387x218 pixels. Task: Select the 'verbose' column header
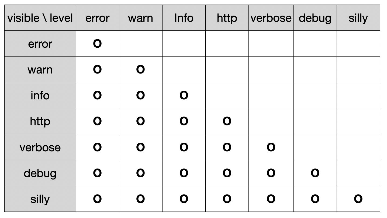coord(271,18)
